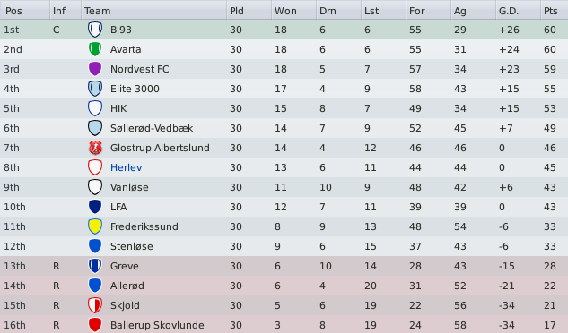Select the Søllerød-Vedbæk table row
This screenshot has width=568, height=333.
(284, 128)
